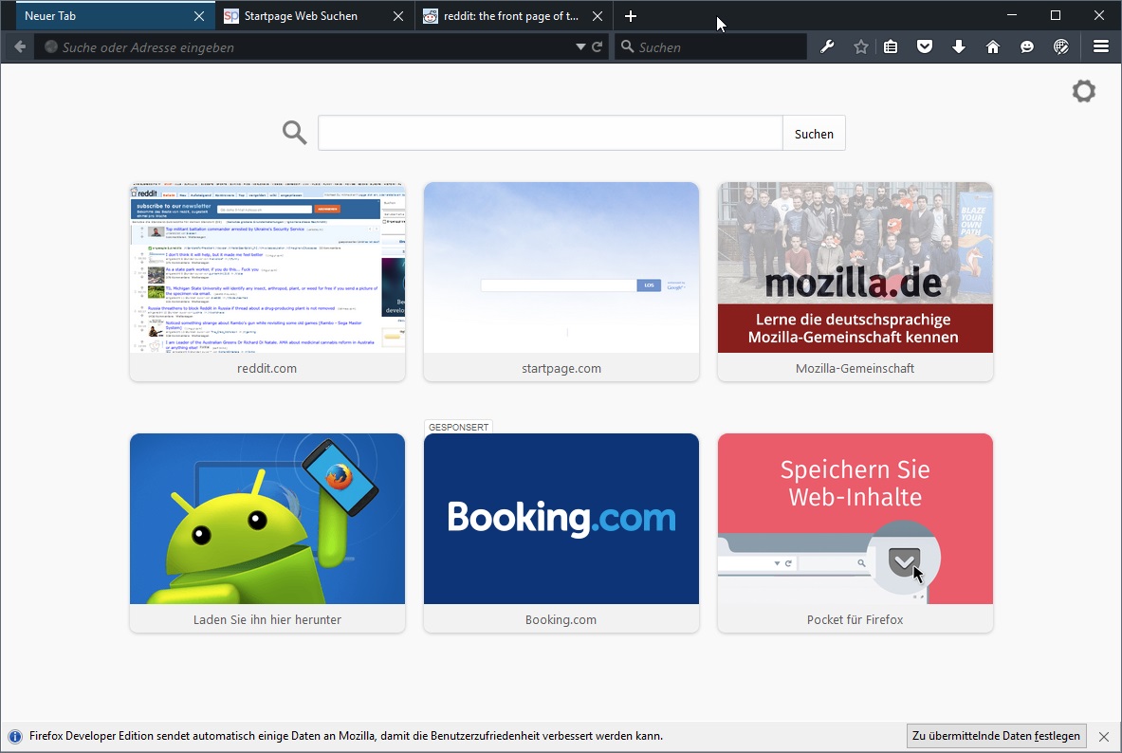1122x753 pixels.
Task: Click the Suchen button
Action: 814,133
